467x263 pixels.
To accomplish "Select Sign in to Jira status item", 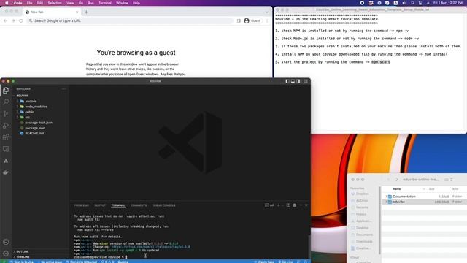I will point(22,262).
